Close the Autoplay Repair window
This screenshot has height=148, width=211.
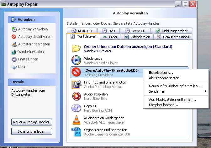pos(193,4)
